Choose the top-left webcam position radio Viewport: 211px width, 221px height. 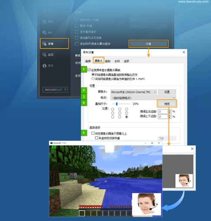[113, 109]
